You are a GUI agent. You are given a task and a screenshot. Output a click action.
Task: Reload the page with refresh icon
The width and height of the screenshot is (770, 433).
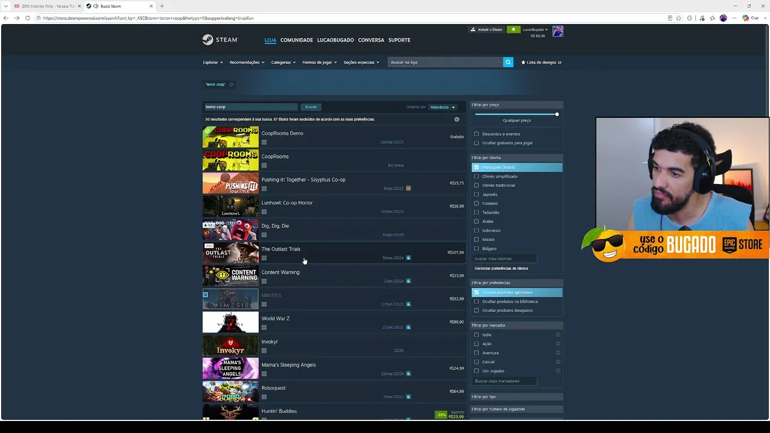click(x=28, y=18)
